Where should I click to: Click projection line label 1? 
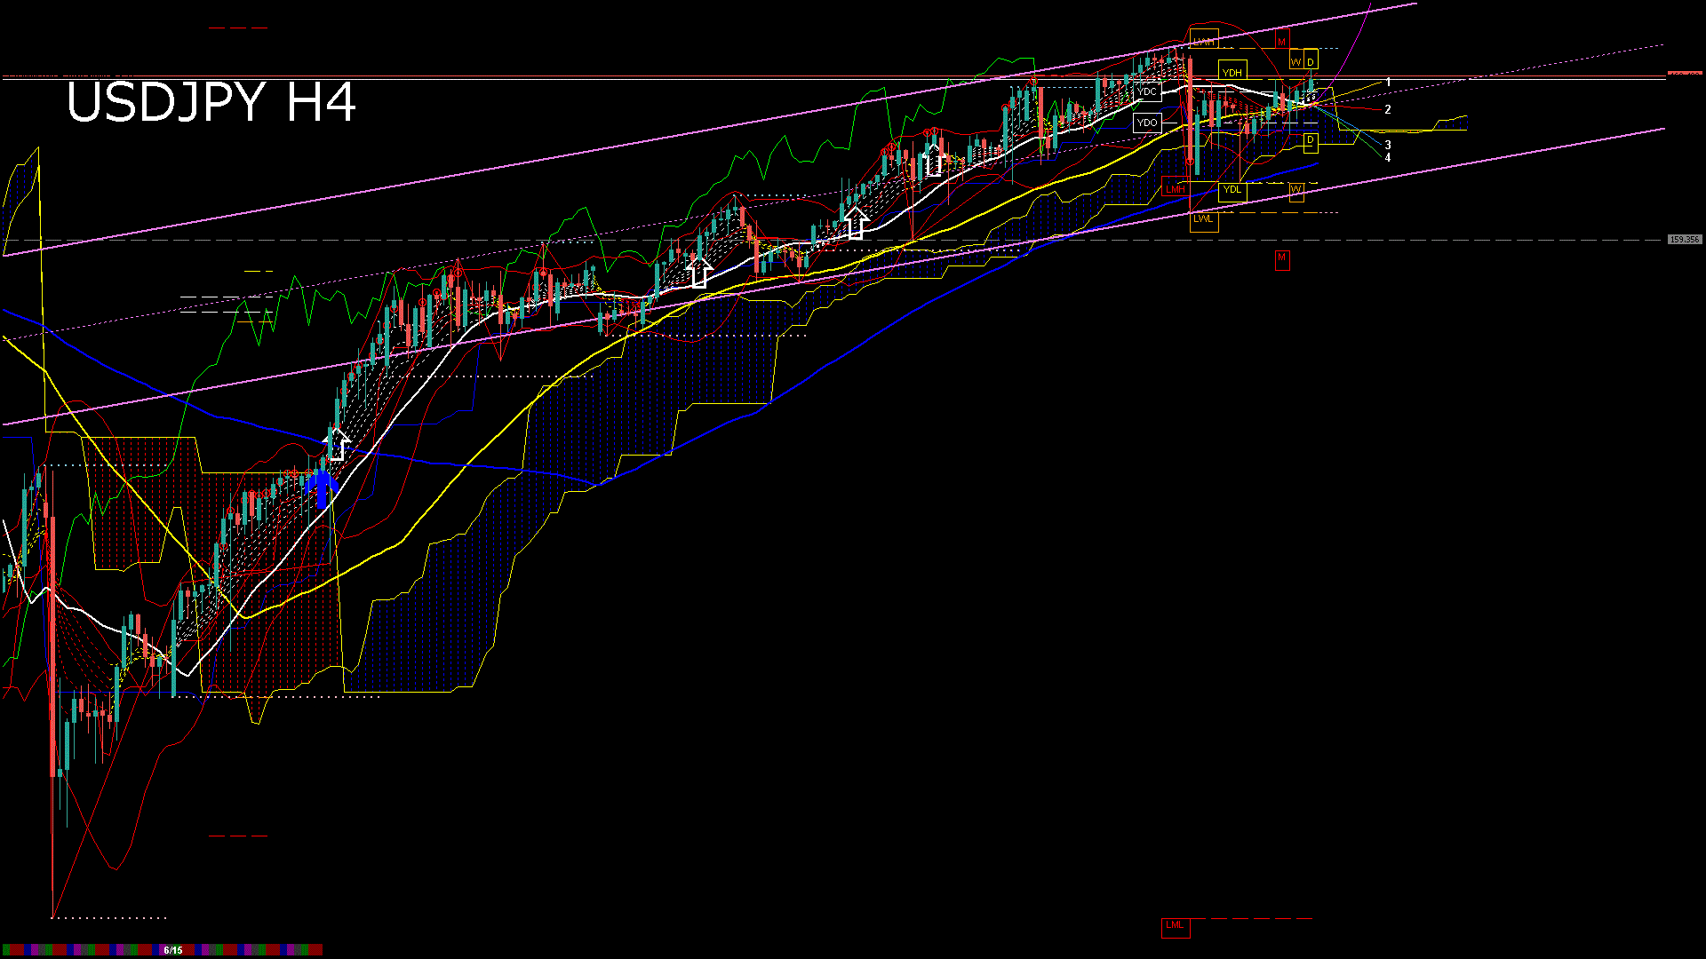[x=1388, y=83]
